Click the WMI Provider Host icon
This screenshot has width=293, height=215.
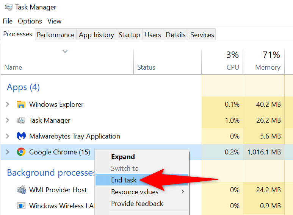pos(21,190)
